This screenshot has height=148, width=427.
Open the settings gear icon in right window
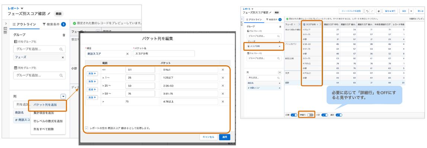[x=379, y=11]
